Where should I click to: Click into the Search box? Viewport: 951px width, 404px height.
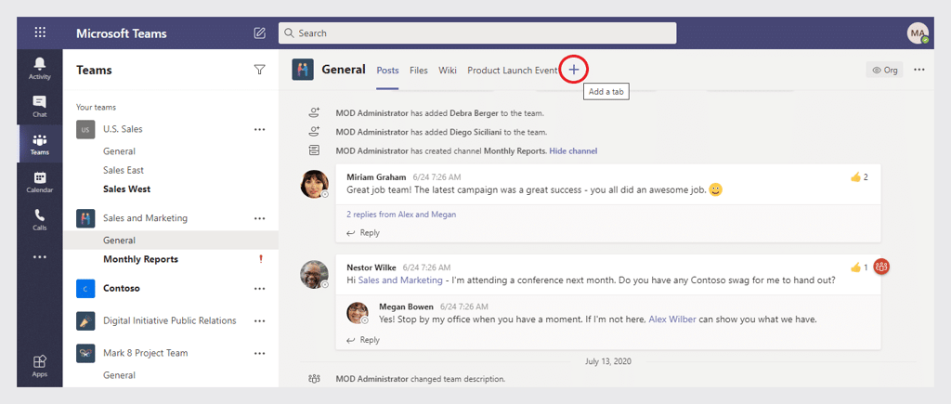pyautogui.click(x=477, y=33)
